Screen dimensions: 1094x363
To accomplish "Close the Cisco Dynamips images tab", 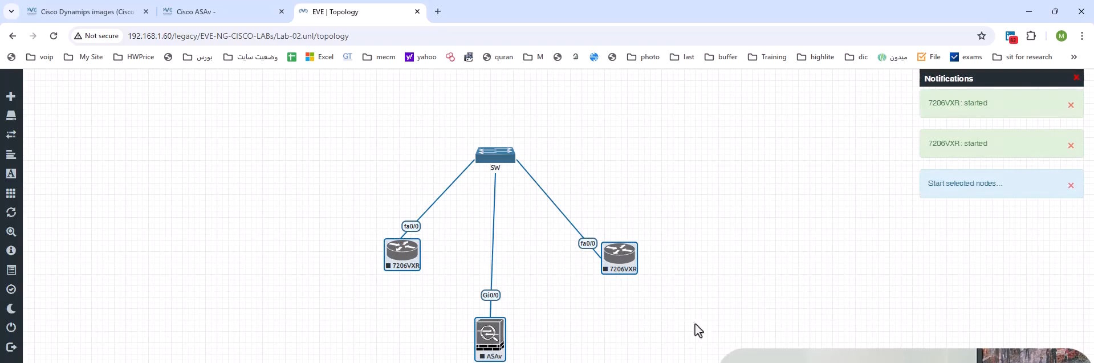I will [146, 11].
